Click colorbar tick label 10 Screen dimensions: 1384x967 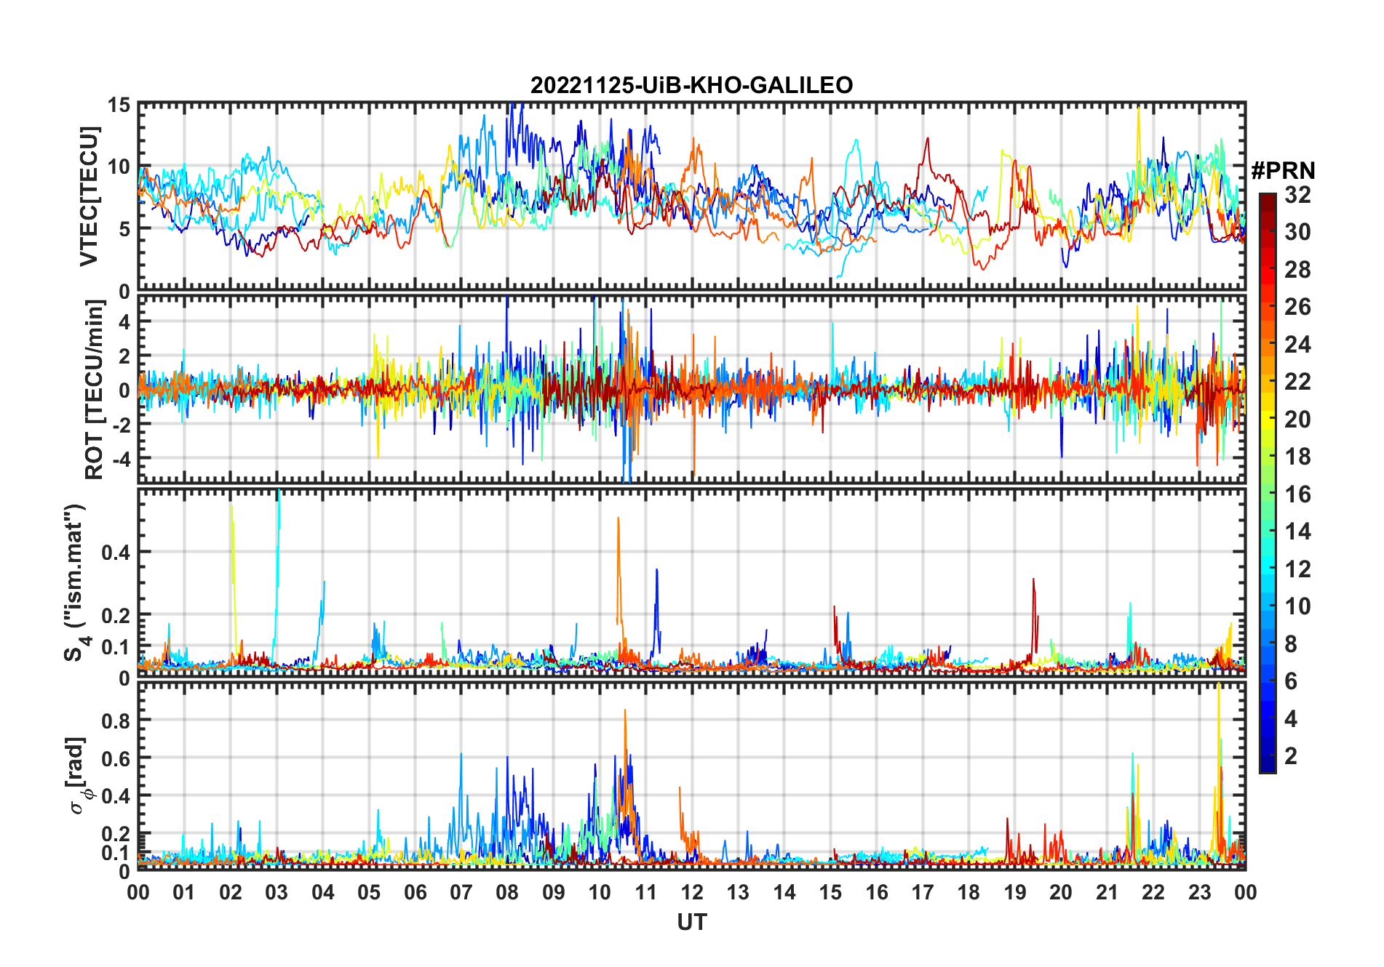click(x=1297, y=606)
